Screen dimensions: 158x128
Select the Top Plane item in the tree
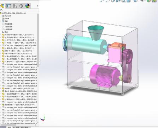(7, 27)
